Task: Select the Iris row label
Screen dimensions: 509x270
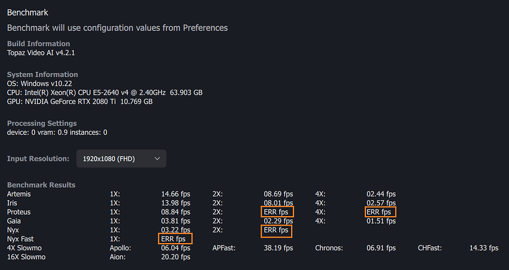Action: click(13, 203)
